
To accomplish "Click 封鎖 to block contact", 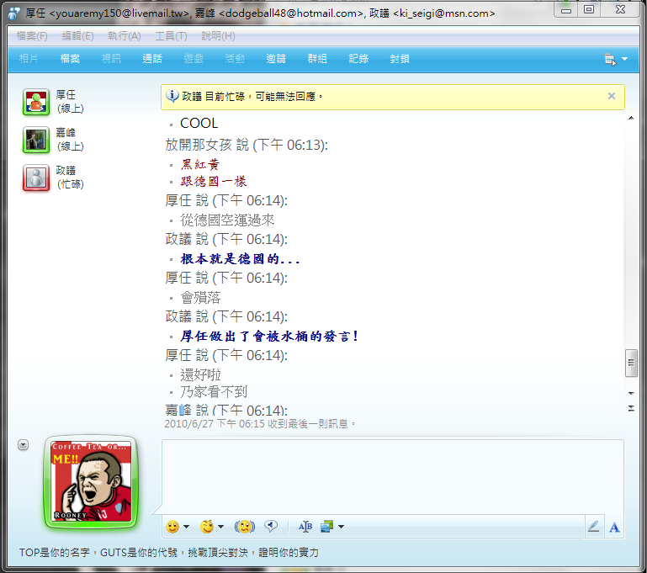I will click(400, 59).
